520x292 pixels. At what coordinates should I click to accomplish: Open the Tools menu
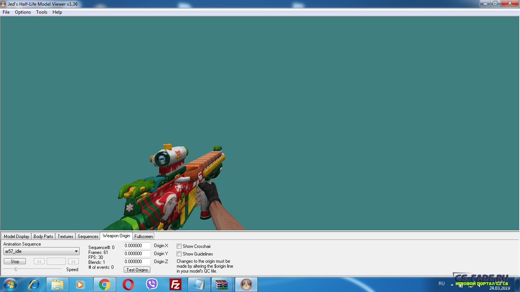click(42, 12)
